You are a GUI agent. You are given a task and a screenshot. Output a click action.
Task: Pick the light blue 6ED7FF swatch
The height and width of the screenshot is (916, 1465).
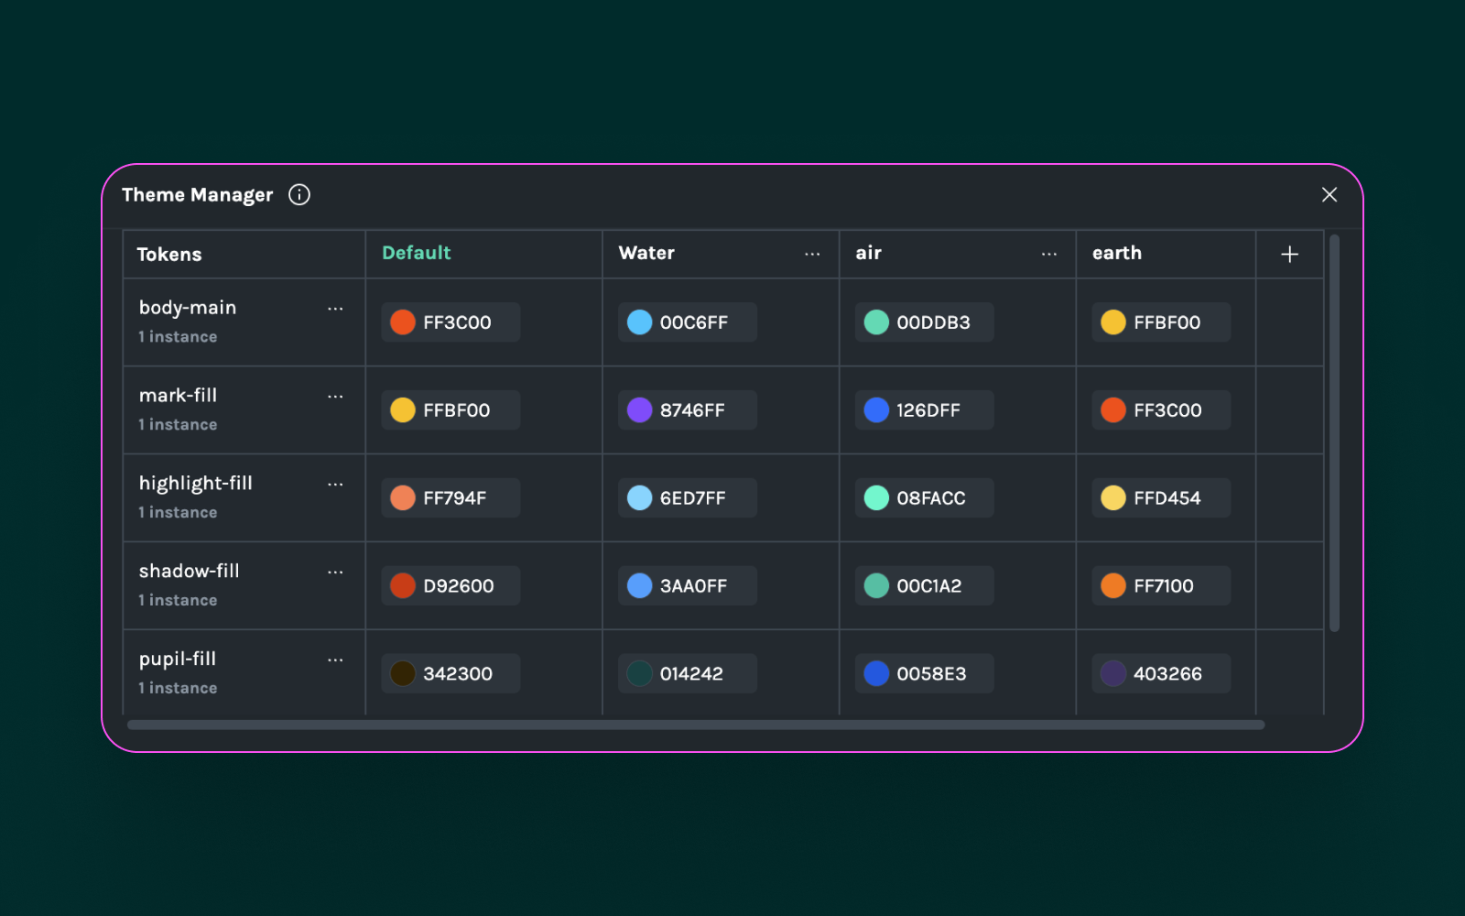640,498
